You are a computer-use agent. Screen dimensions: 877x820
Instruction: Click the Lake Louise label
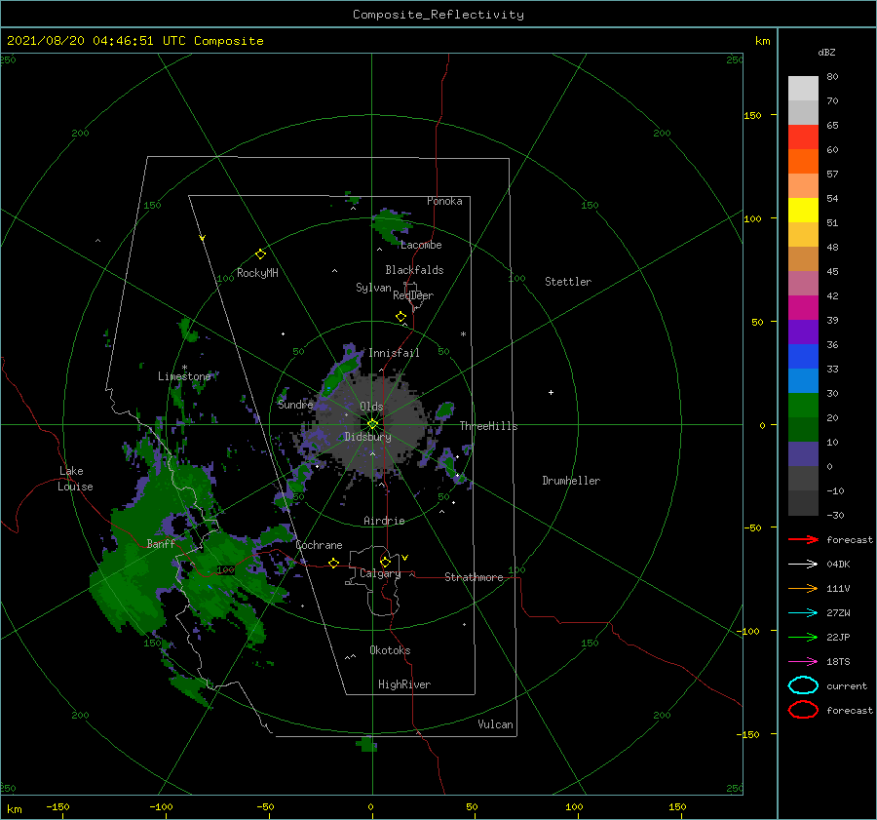tap(75, 479)
